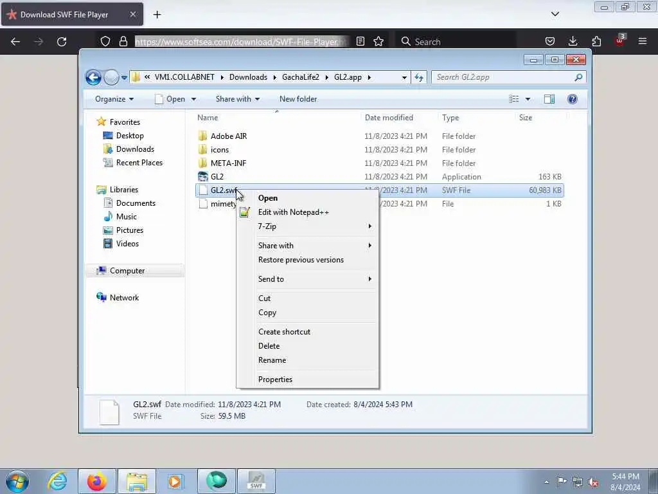Open Recent Places in navigation pane
The height and width of the screenshot is (494, 658).
point(139,163)
